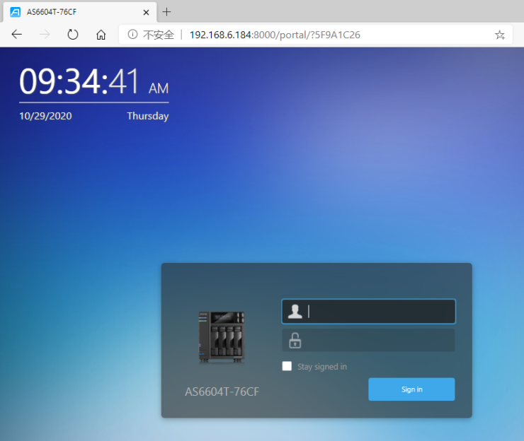
Task: Click the AS6604T-76CF device name label
Action: point(222,392)
